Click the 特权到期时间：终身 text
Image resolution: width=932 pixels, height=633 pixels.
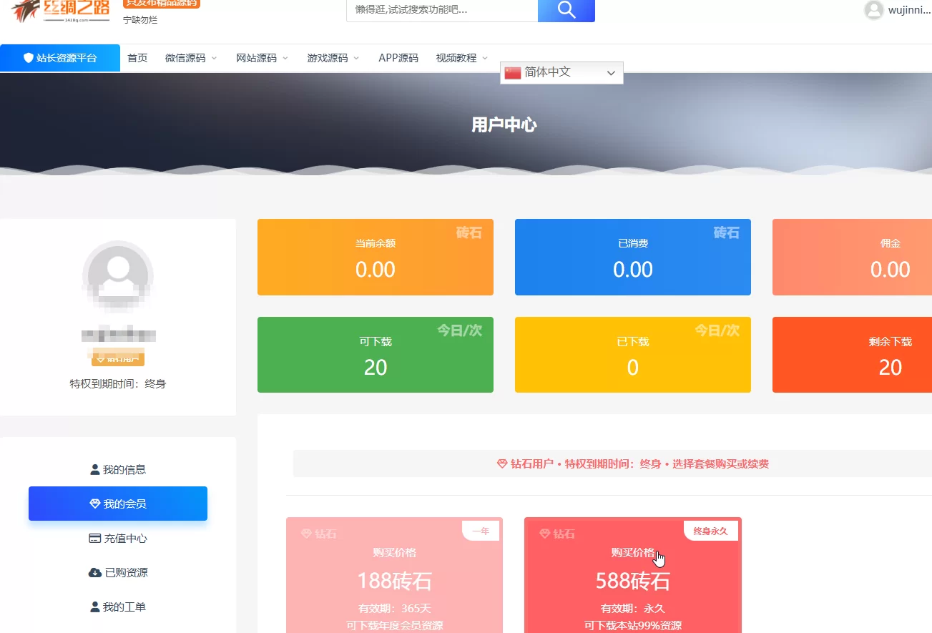118,384
